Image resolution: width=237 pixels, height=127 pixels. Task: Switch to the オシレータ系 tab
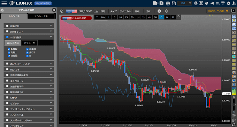pyautogui.click(x=41, y=16)
